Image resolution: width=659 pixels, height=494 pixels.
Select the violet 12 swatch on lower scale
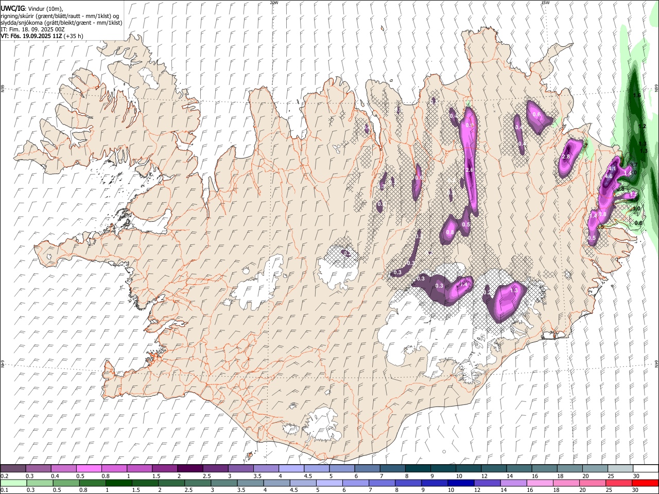488,483
